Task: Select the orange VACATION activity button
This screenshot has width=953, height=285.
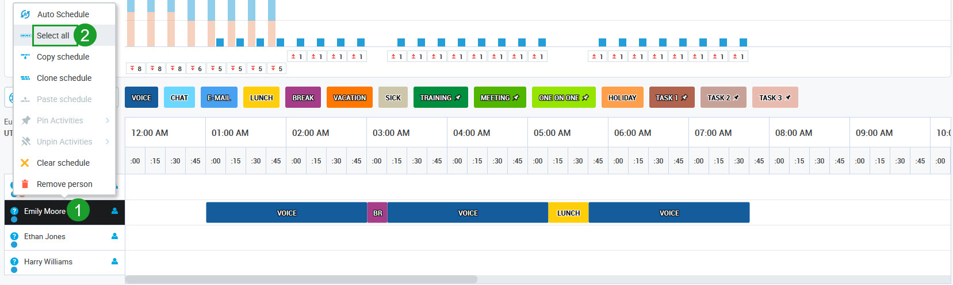Action: (349, 97)
